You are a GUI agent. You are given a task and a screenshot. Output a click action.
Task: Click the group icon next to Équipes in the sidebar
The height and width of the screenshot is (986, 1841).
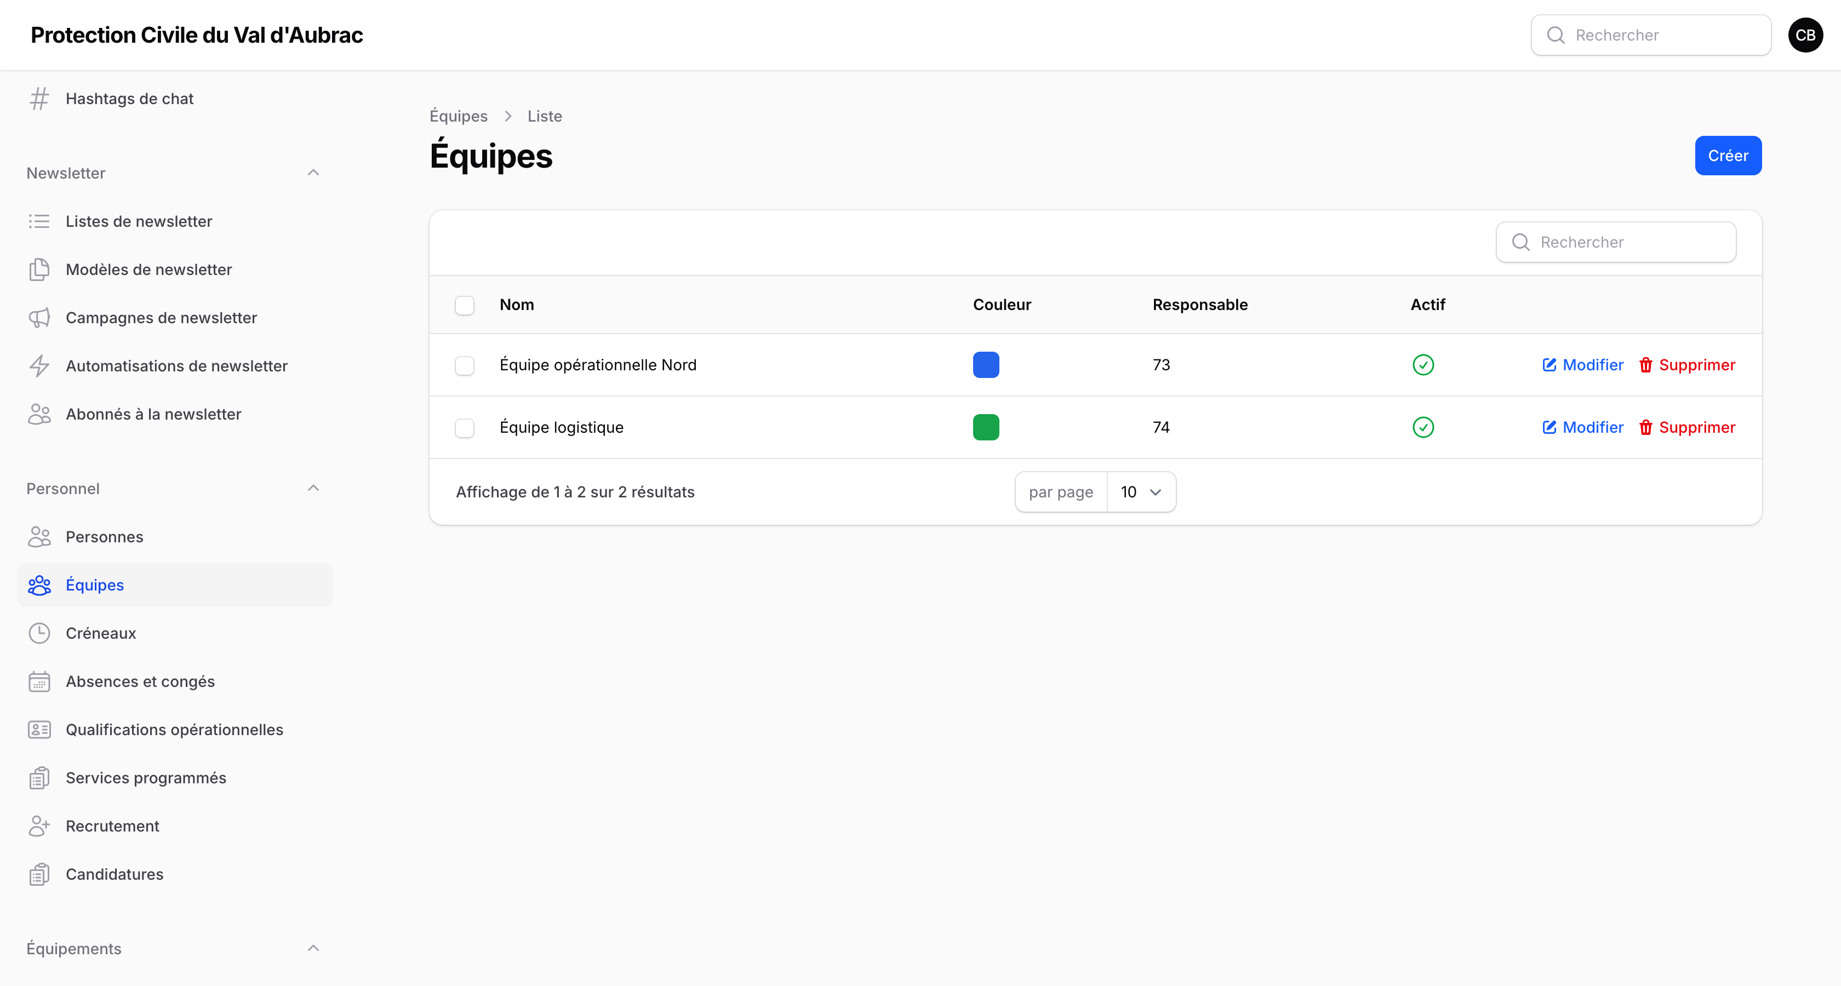coord(39,585)
